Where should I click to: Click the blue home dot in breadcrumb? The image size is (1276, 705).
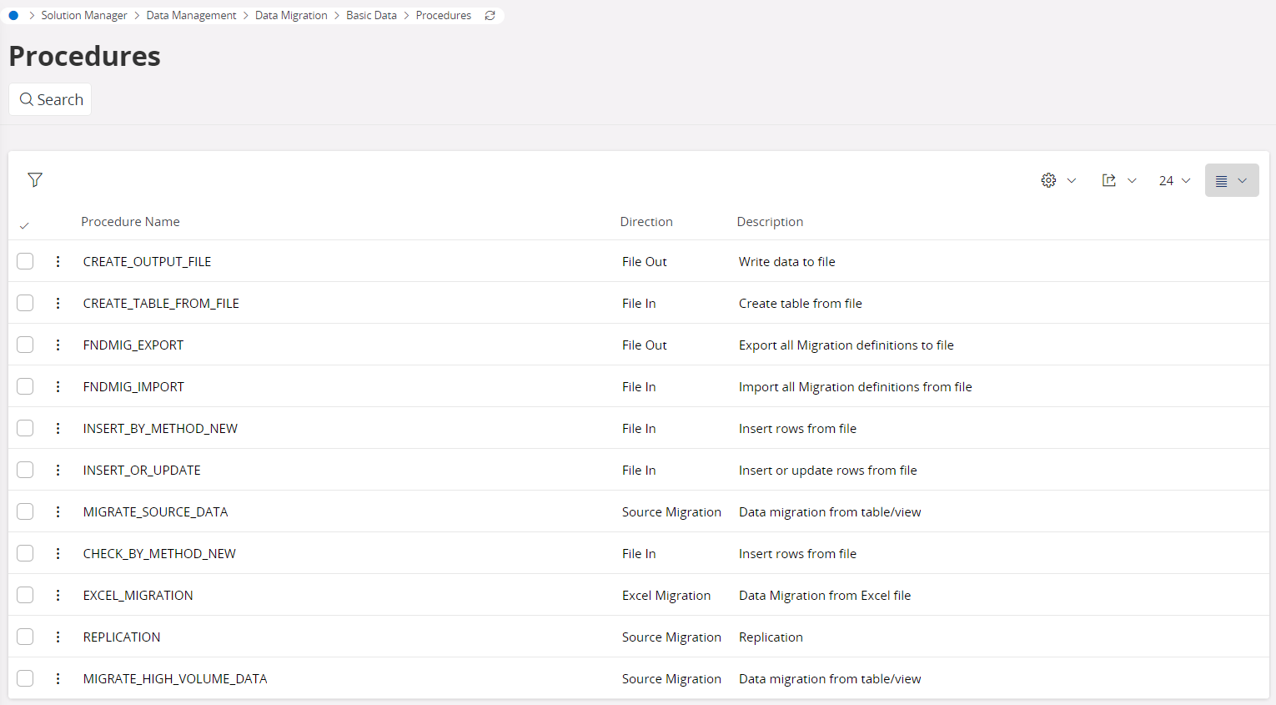13,16
